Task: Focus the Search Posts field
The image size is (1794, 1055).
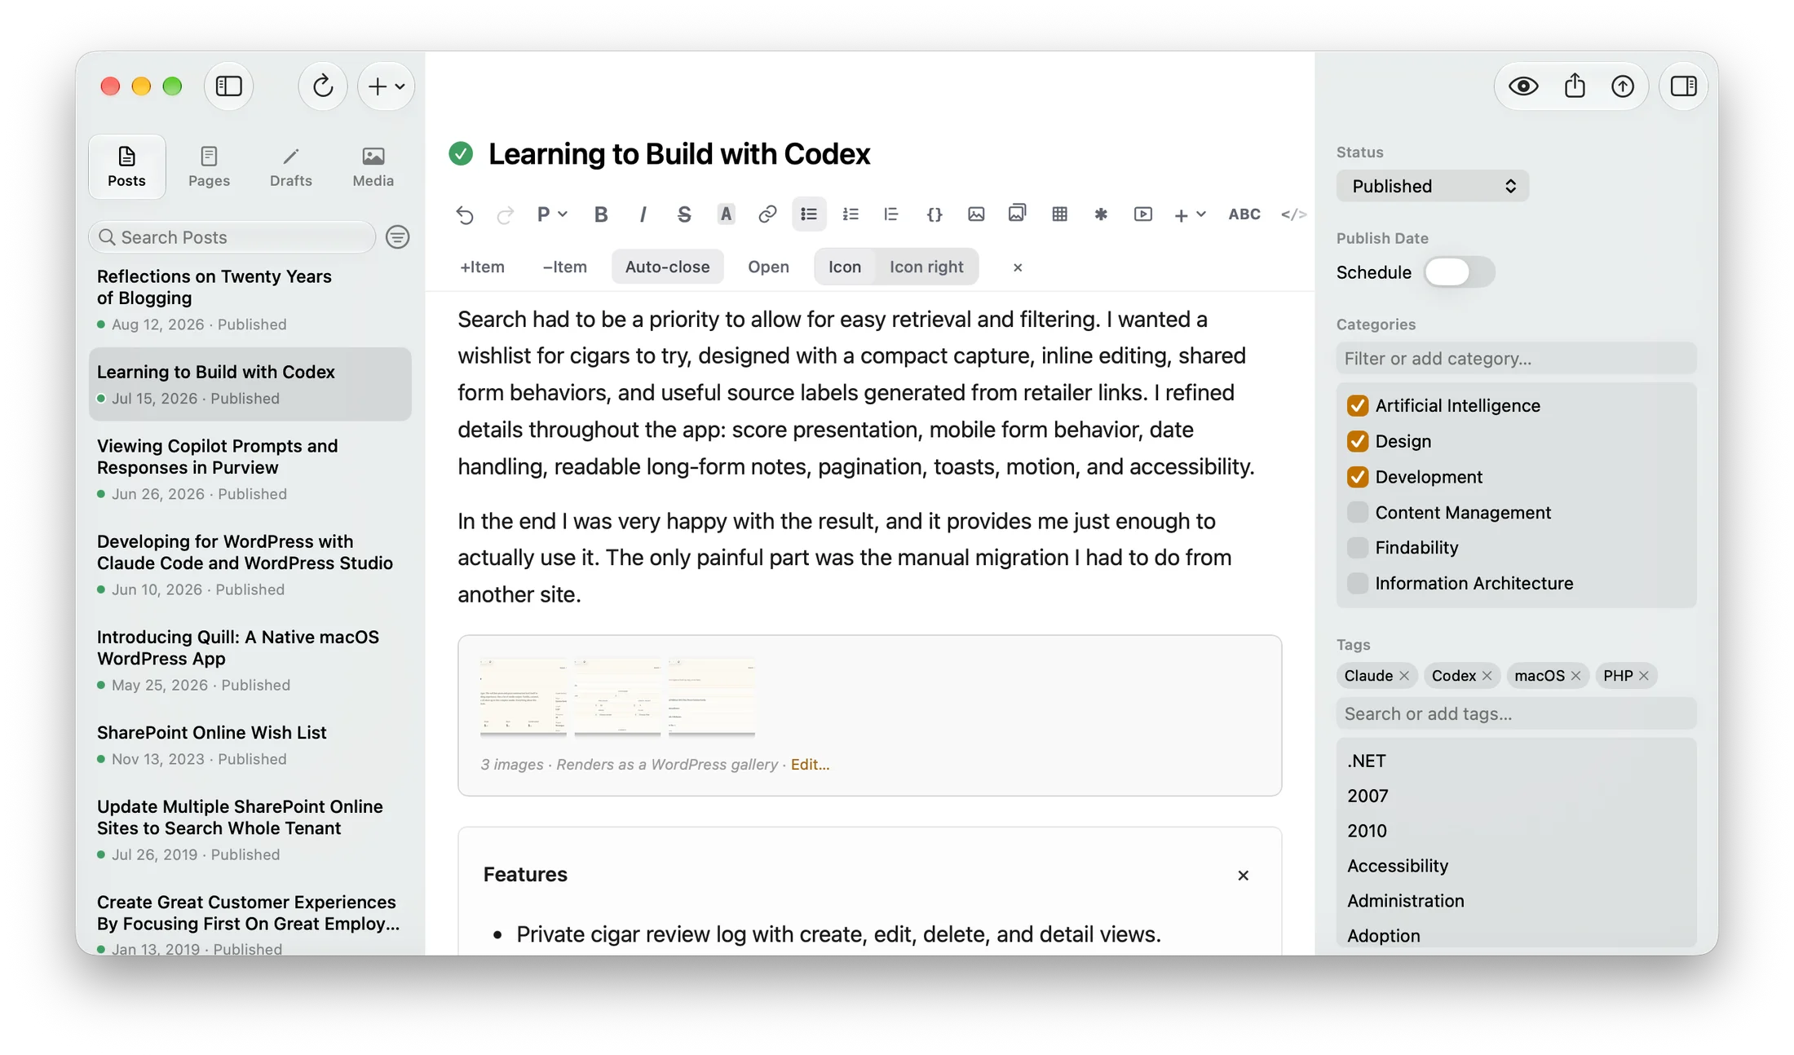Action: (232, 237)
